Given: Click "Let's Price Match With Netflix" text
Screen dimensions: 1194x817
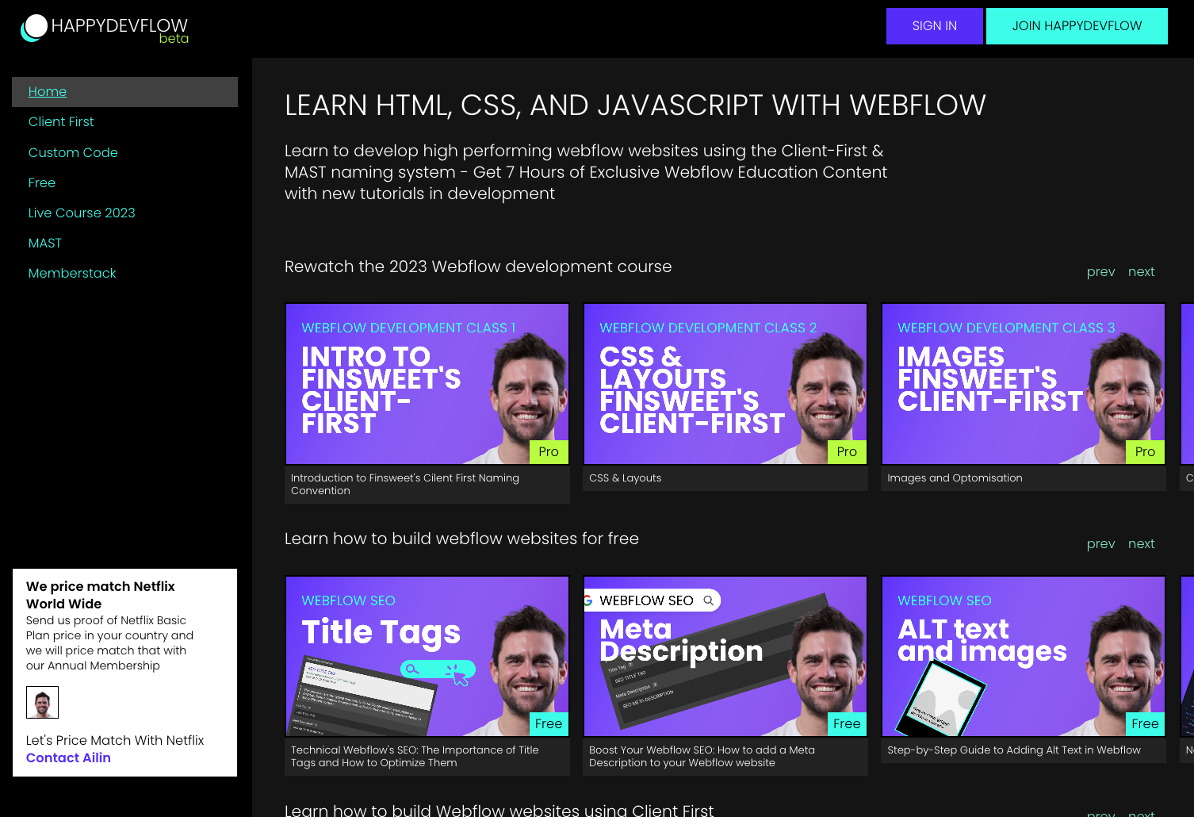Looking at the screenshot, I should coord(115,740).
